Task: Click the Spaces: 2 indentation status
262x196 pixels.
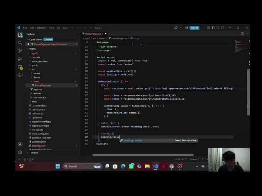Action: pyautogui.click(x=194, y=159)
